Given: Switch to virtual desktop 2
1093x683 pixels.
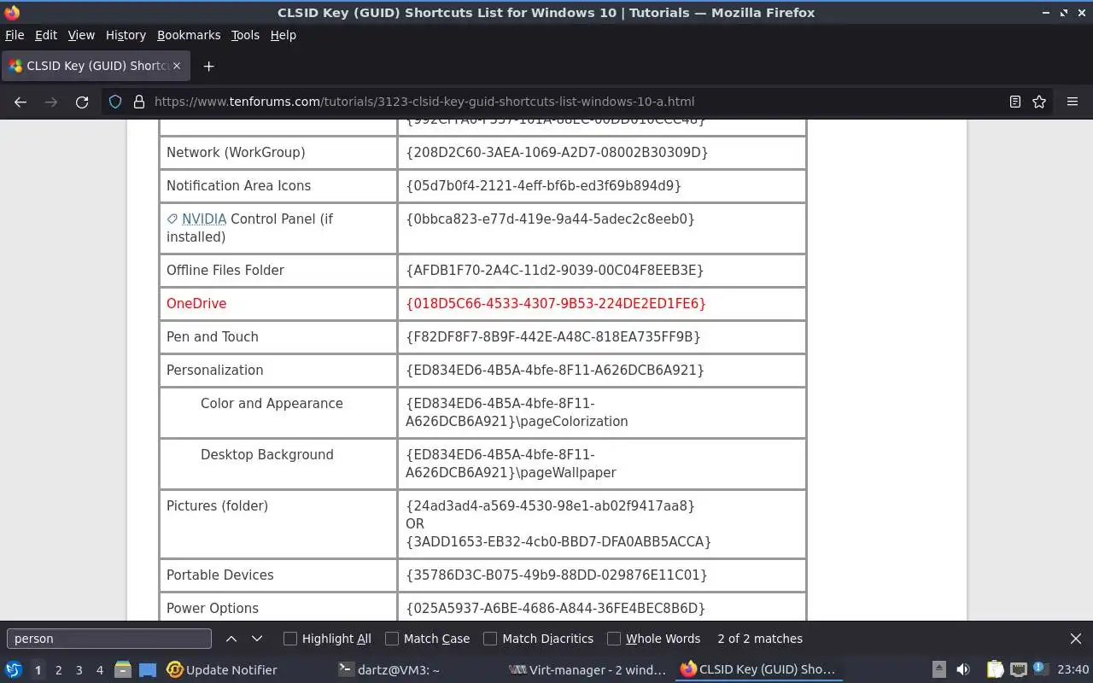Looking at the screenshot, I should (58, 670).
